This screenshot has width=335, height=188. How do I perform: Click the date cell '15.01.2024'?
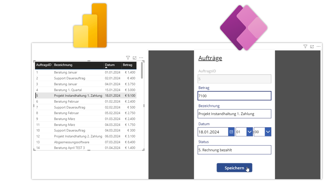tap(113, 90)
